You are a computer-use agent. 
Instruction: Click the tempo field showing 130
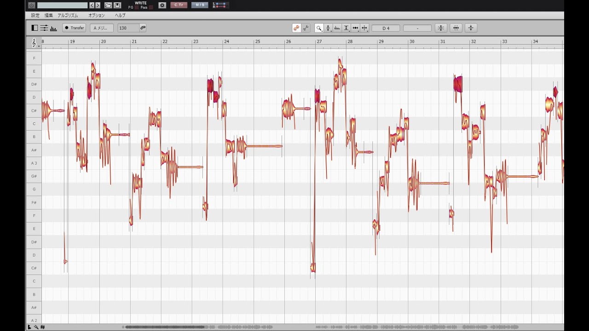[128, 28]
